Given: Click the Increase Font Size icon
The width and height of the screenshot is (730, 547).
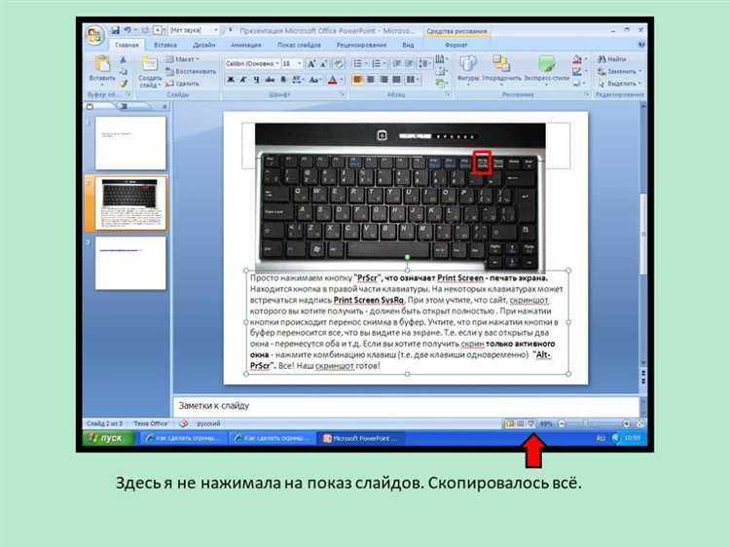Looking at the screenshot, I should click(x=311, y=64).
